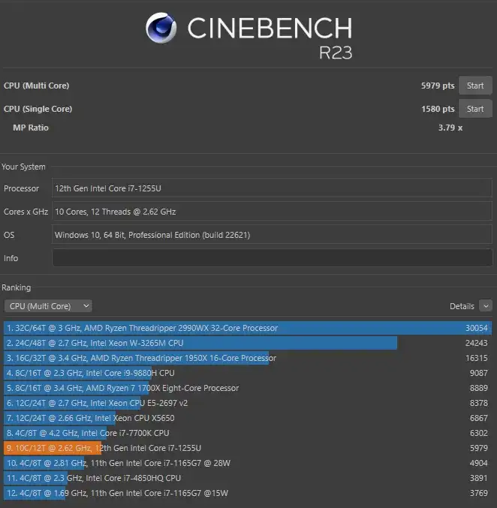497x508 pixels.
Task: Select the Core i7-4850HQ ranking row
Action: (x=248, y=478)
